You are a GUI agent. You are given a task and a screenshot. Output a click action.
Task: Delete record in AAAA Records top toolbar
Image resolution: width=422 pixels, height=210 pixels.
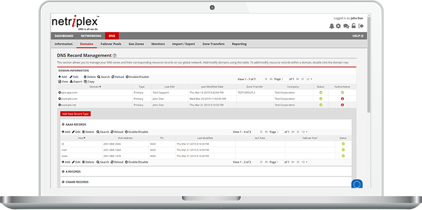[88, 132]
